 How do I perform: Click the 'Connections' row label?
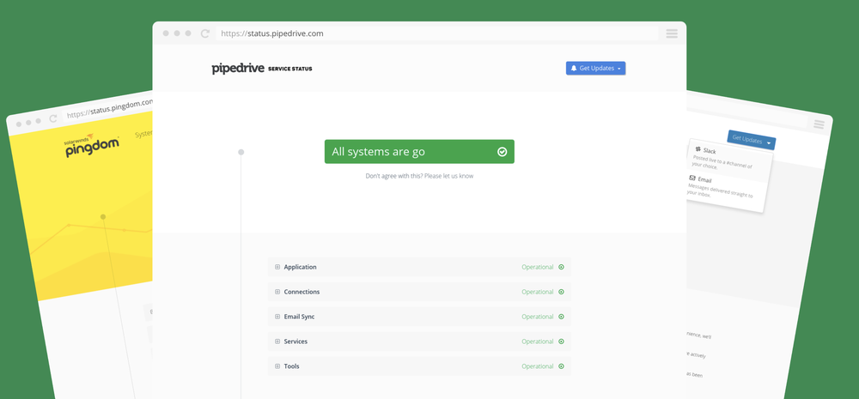(x=302, y=292)
